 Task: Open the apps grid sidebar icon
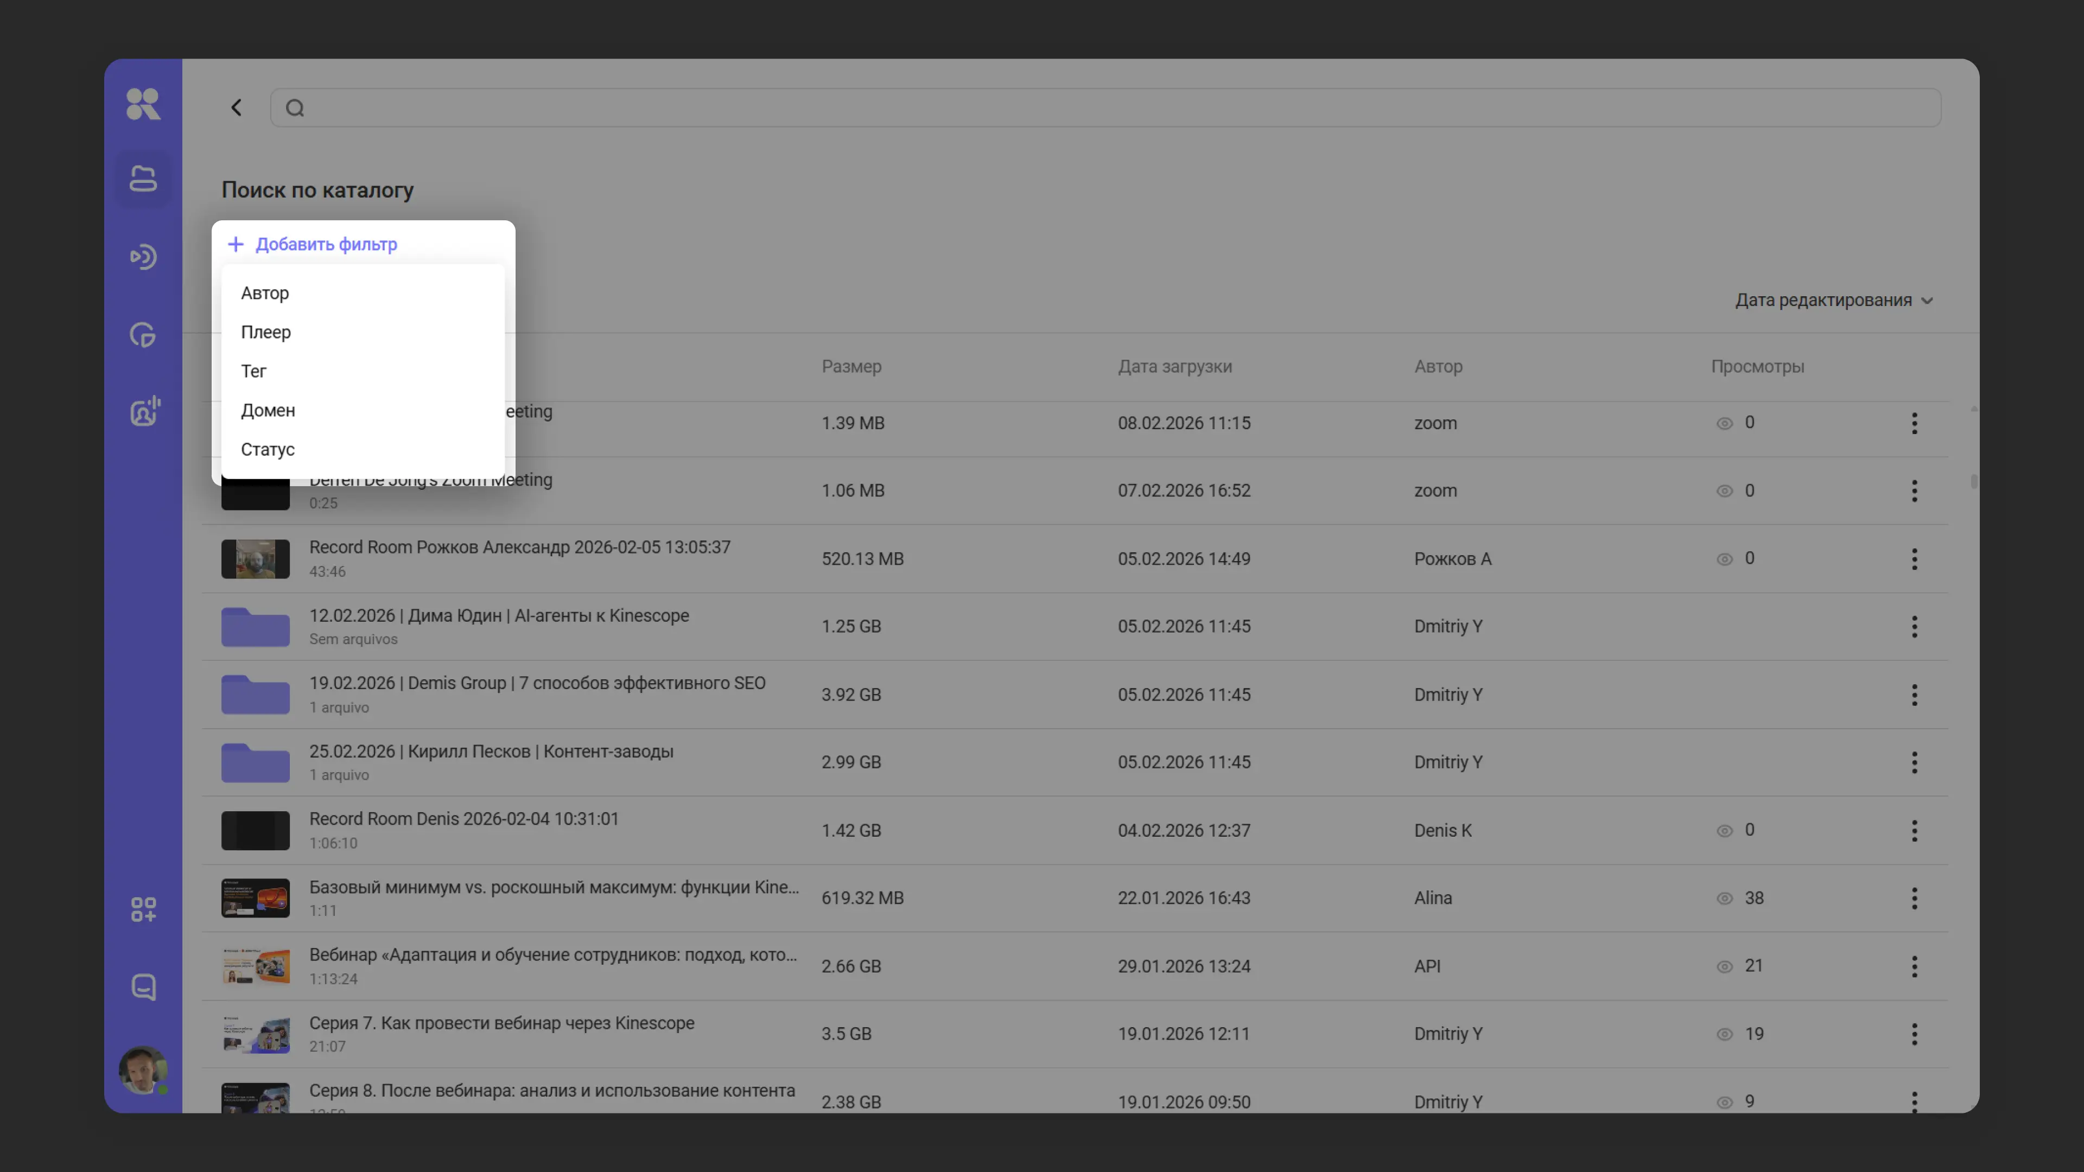coord(143,909)
